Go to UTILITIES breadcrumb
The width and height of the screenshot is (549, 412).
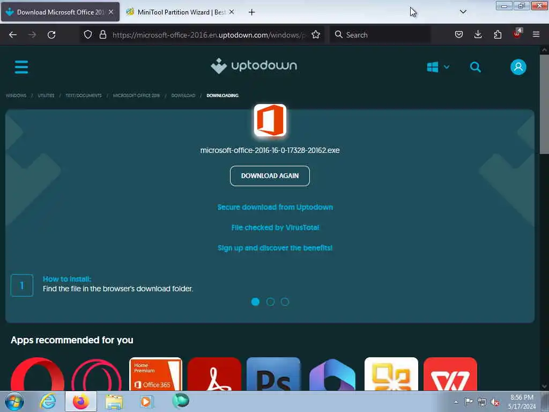tap(46, 95)
